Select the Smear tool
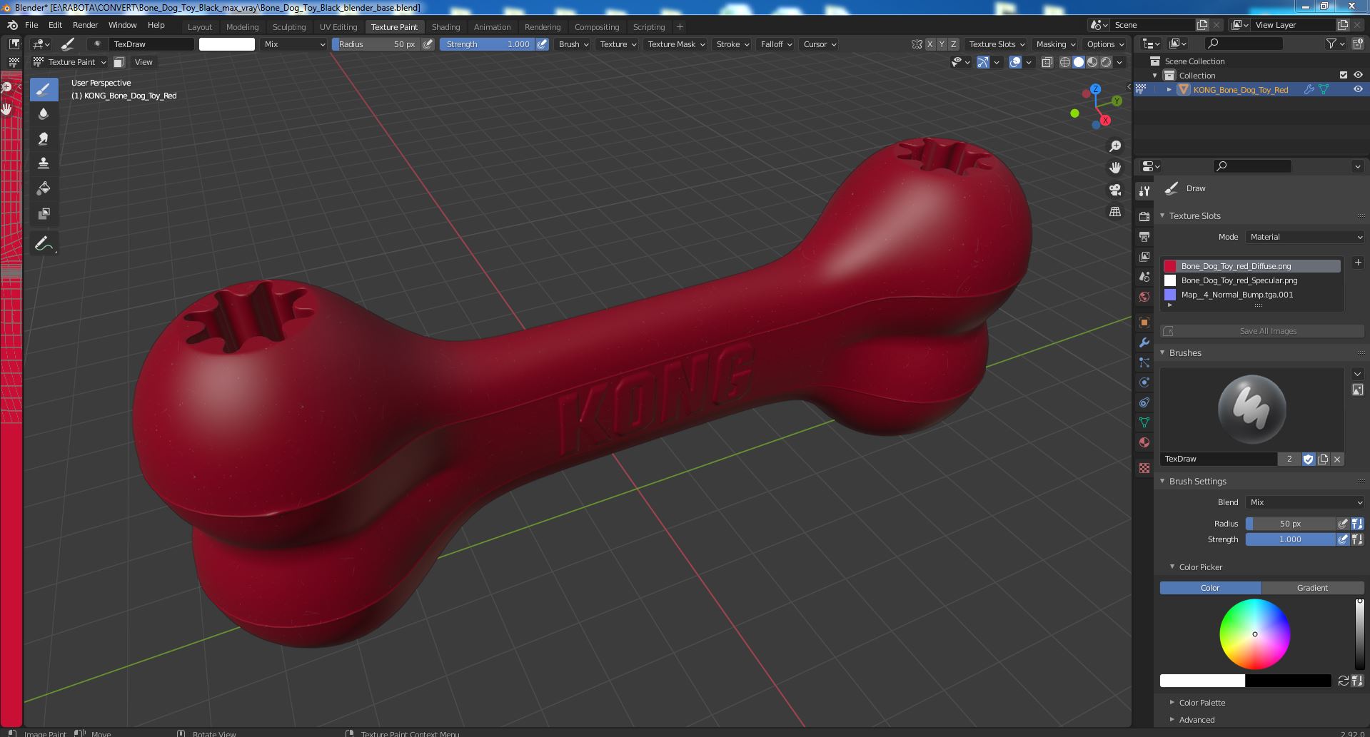This screenshot has width=1370, height=737. [44, 139]
